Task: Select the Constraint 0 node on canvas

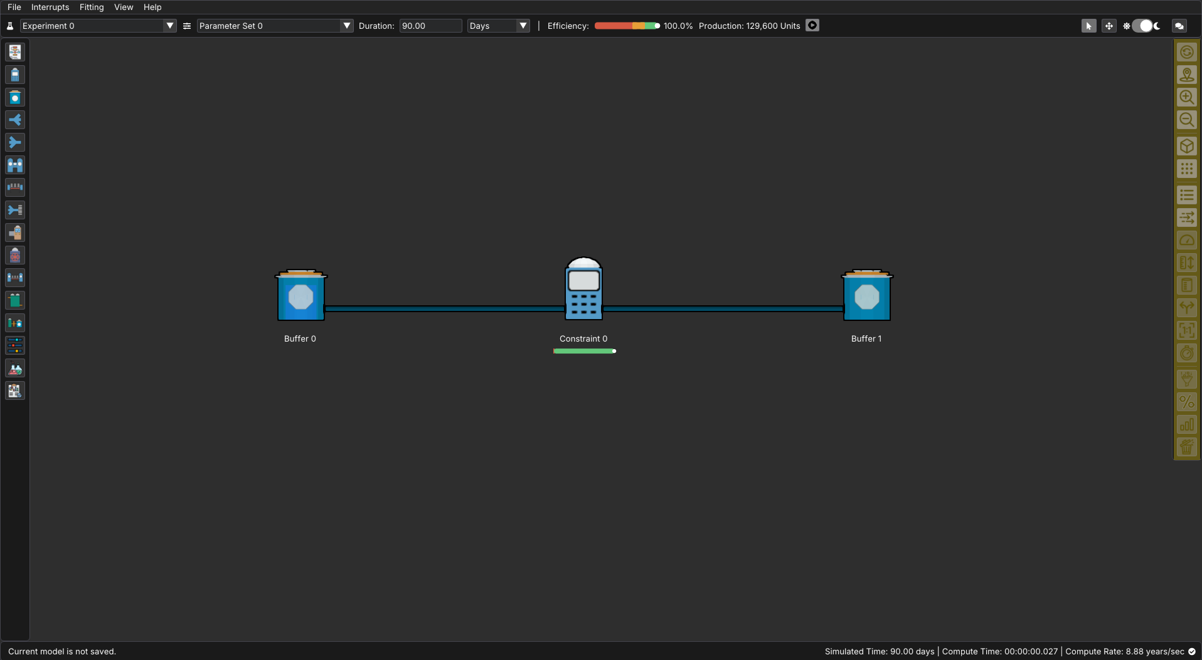Action: 583,290
